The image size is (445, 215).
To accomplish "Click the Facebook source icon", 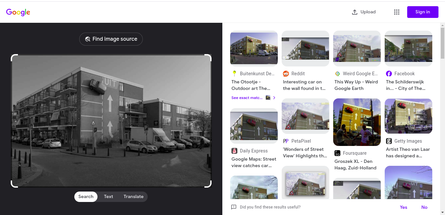I will pyautogui.click(x=389, y=74).
